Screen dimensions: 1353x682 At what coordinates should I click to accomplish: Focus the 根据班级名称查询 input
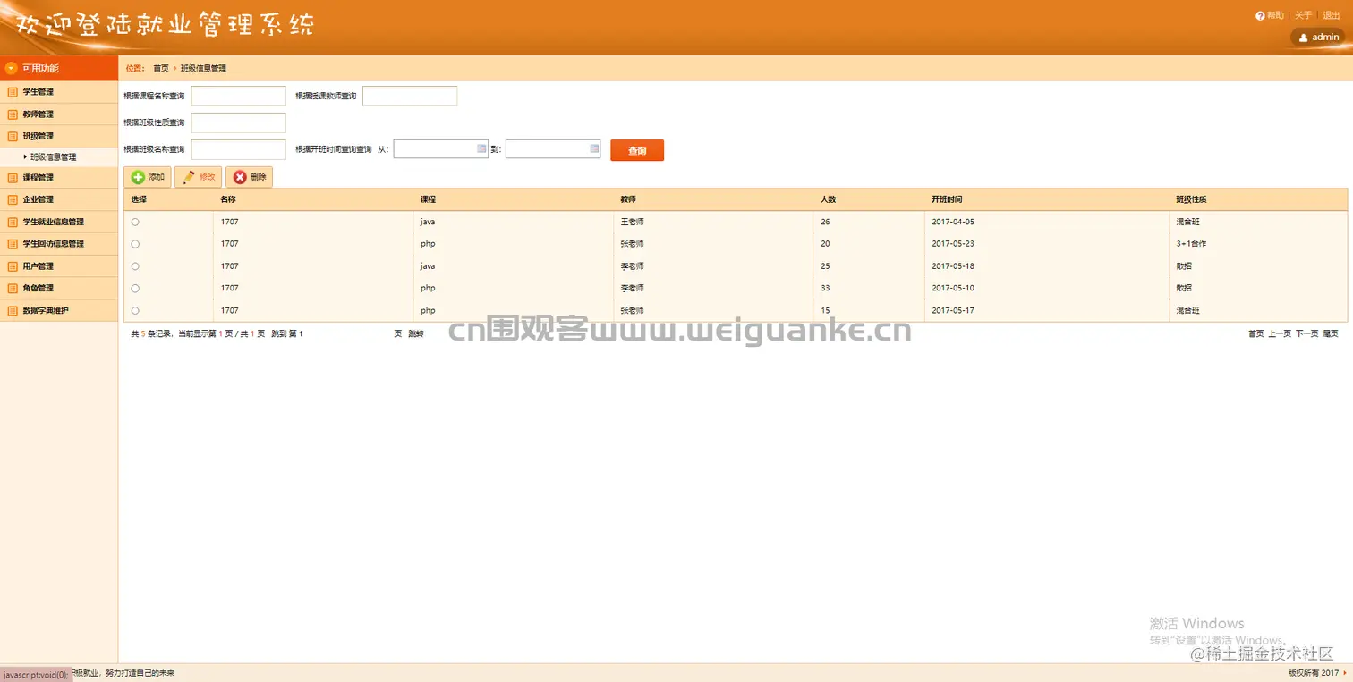pyautogui.click(x=239, y=149)
